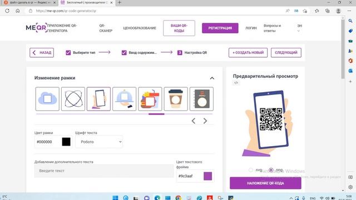This screenshot has width=356, height=200.
Task: Select the coffee cup frame
Action: coord(176,99)
